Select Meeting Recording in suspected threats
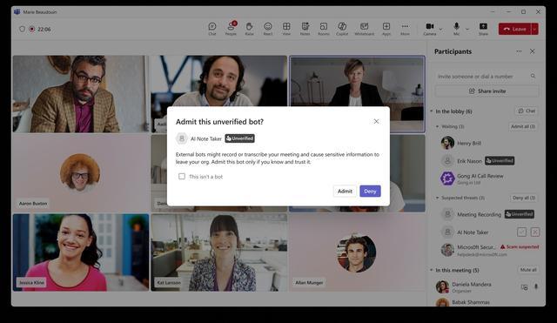Image resolution: width=557 pixels, height=323 pixels. 479,214
